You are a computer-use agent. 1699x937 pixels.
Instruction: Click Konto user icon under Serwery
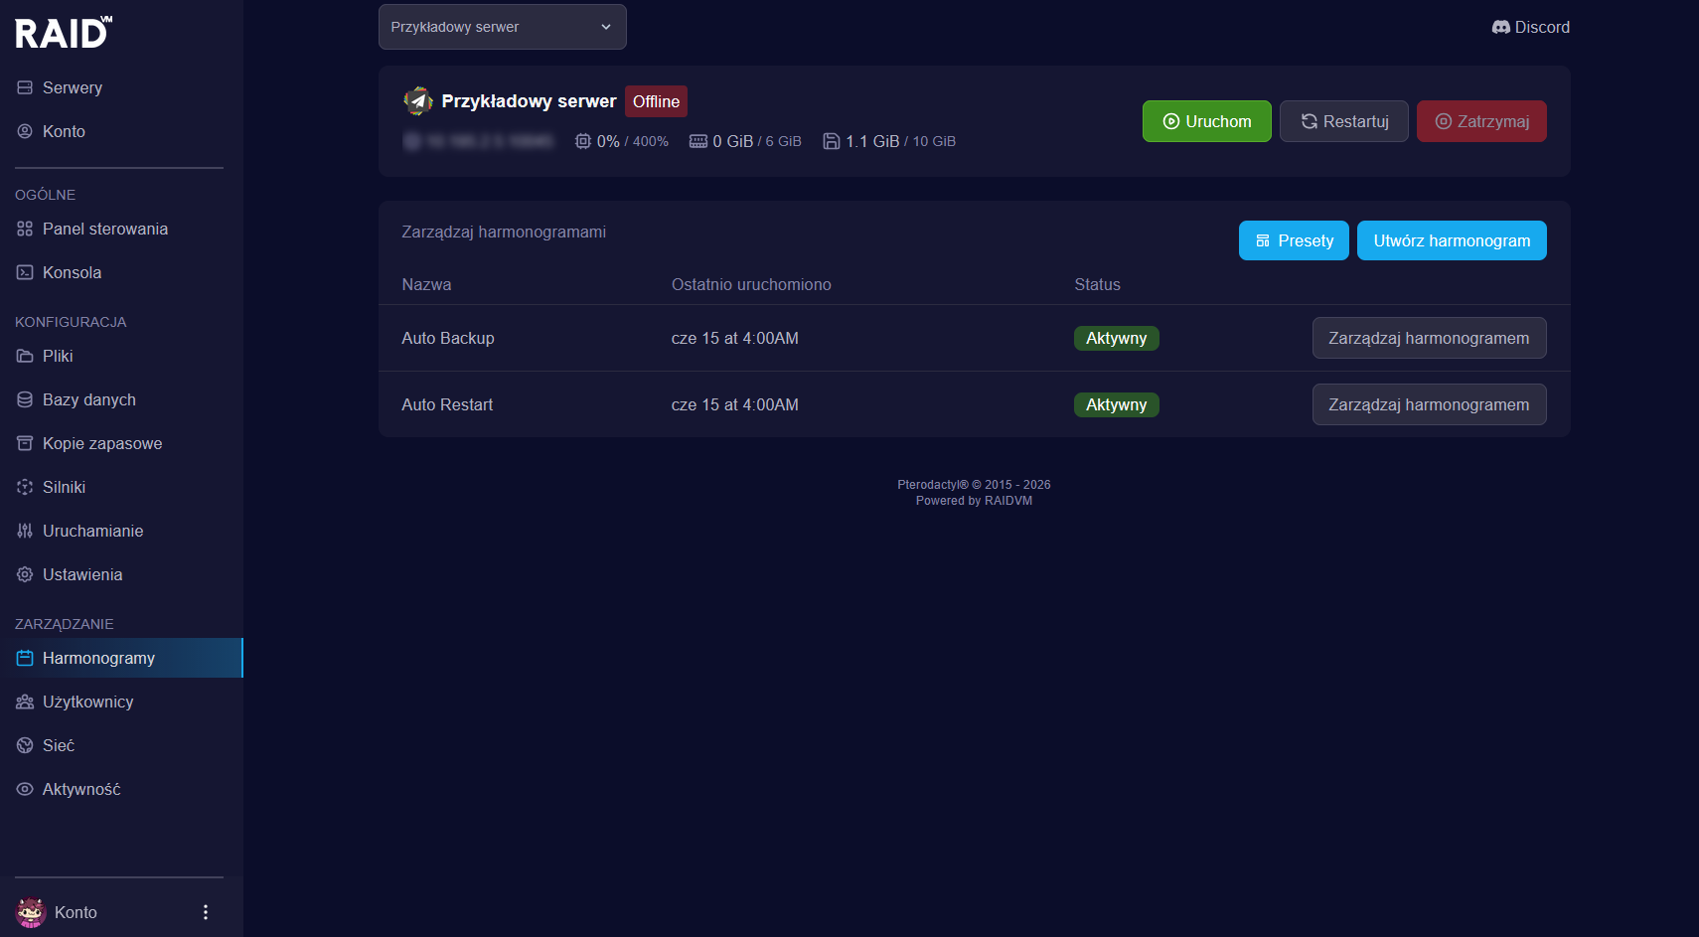pyautogui.click(x=25, y=131)
